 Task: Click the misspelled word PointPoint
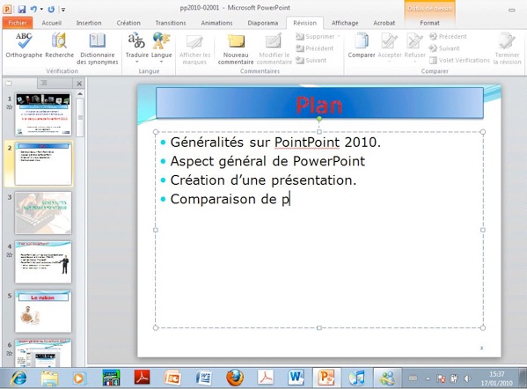pyautogui.click(x=307, y=143)
